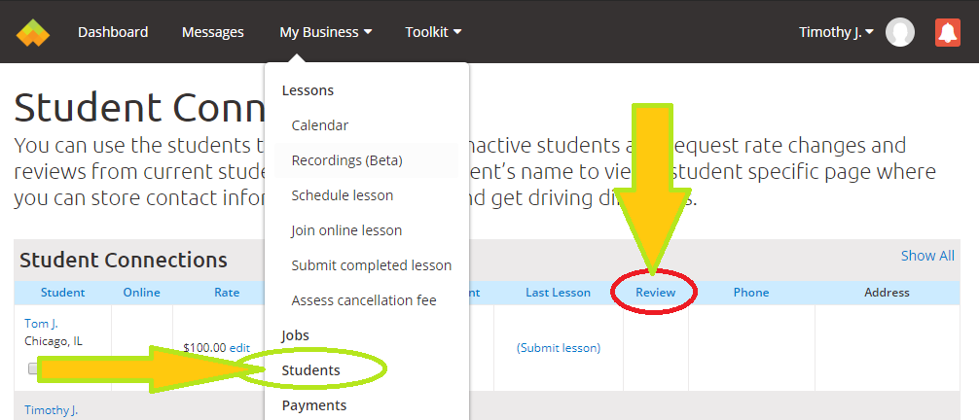Expand the My Business dropdown
Screen dimensions: 979x420
pos(325,32)
